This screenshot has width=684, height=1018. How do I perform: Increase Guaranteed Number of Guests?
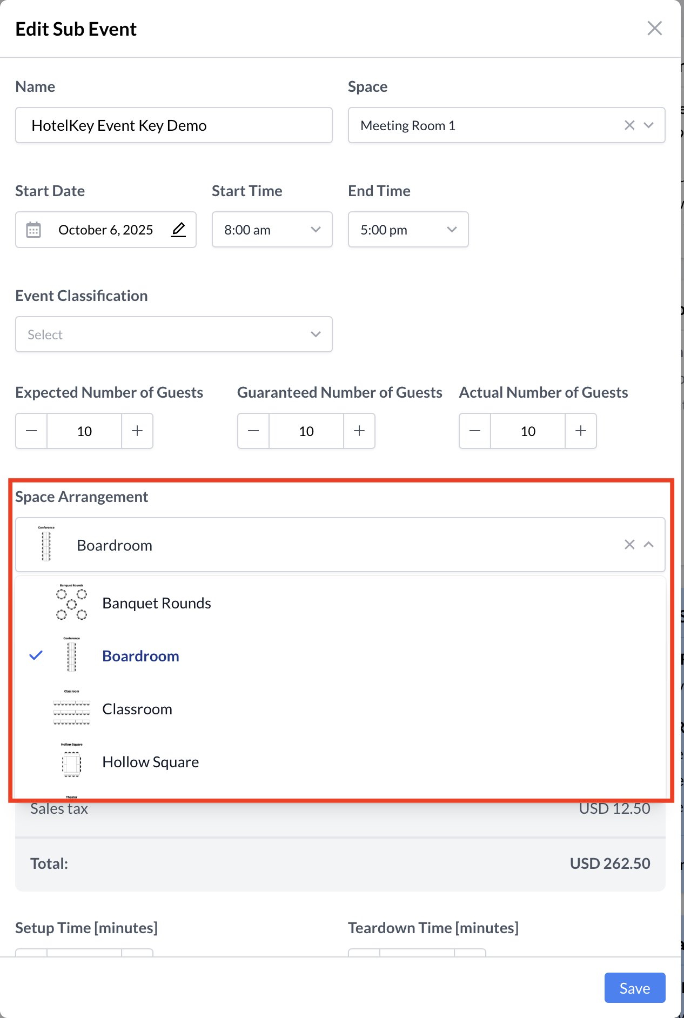[359, 431]
